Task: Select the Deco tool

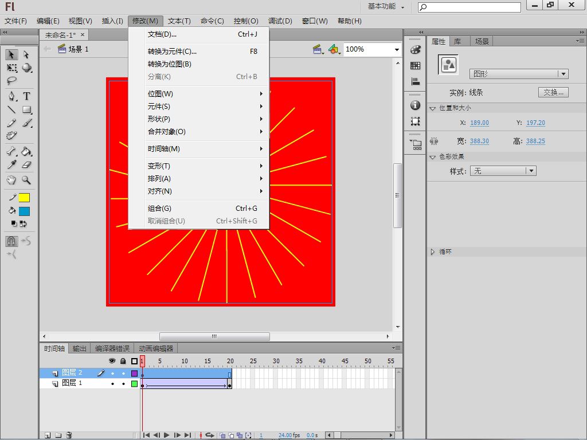Action: coord(11,135)
